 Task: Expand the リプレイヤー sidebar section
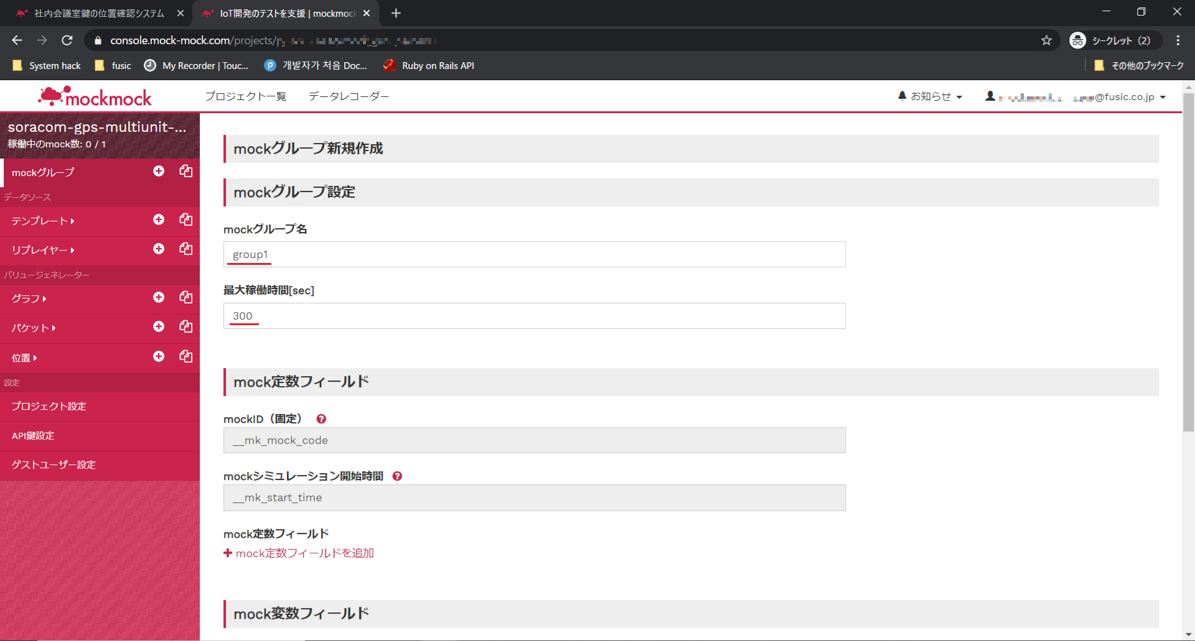coord(42,250)
